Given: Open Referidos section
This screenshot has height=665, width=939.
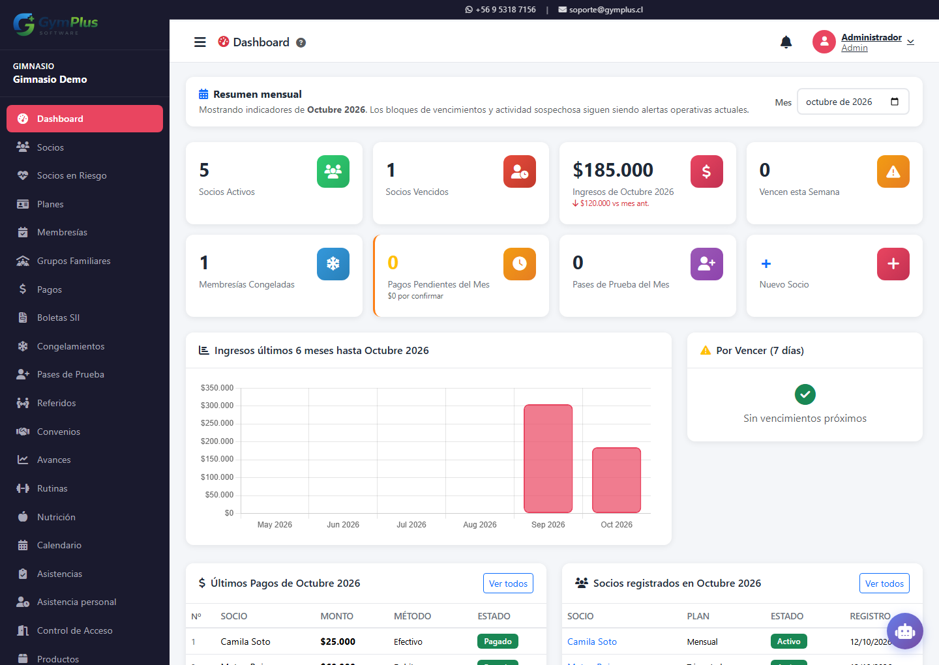Looking at the screenshot, I should click(x=85, y=403).
